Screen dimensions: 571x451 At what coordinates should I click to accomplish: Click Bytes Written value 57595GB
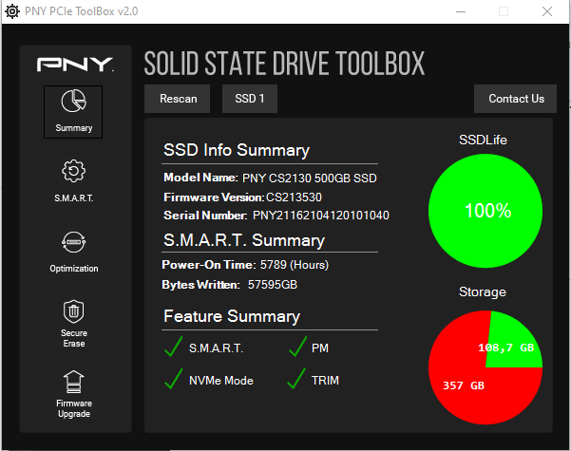point(273,285)
